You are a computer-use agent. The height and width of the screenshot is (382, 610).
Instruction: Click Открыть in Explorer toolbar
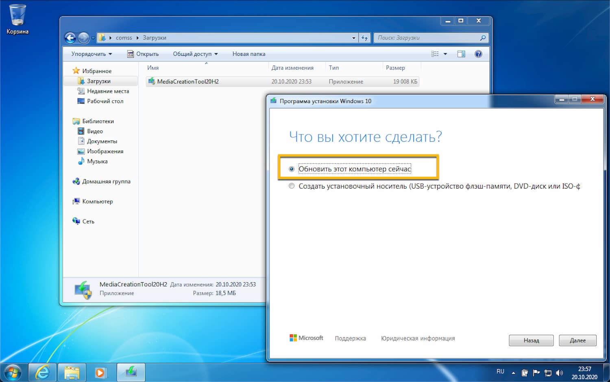point(143,54)
